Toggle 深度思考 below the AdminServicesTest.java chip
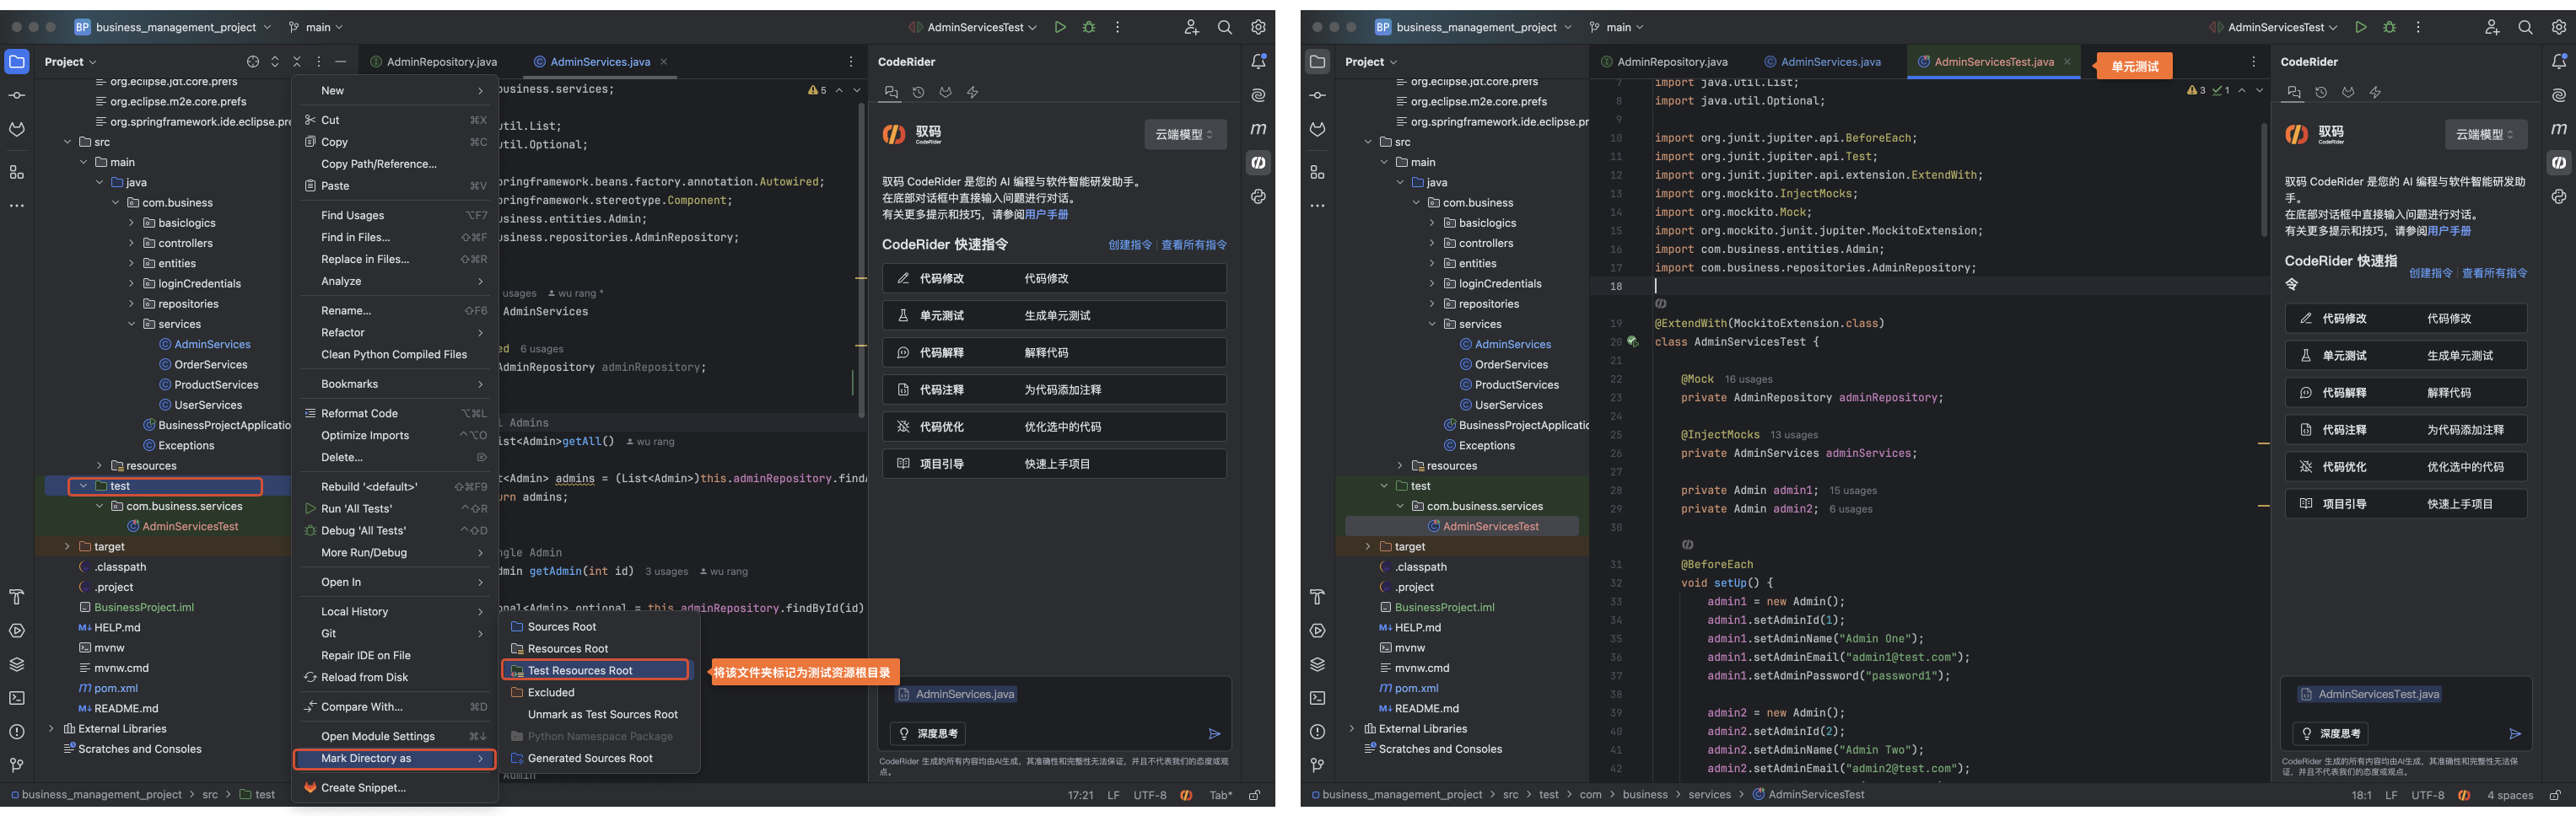2576x816 pixels. tap(2329, 734)
